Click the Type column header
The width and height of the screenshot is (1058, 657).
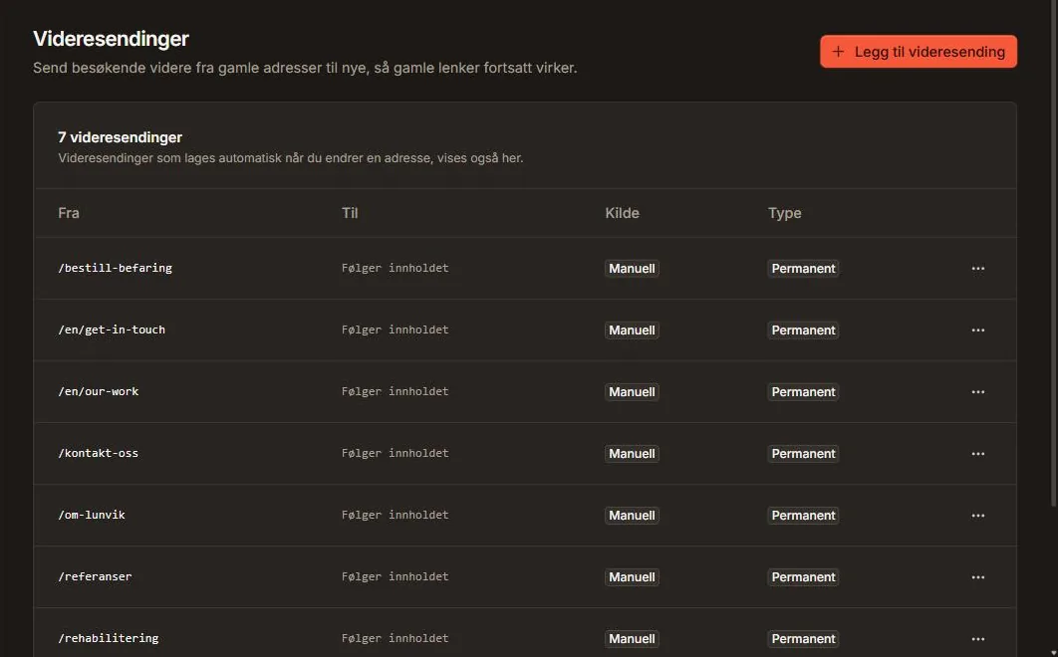click(785, 213)
